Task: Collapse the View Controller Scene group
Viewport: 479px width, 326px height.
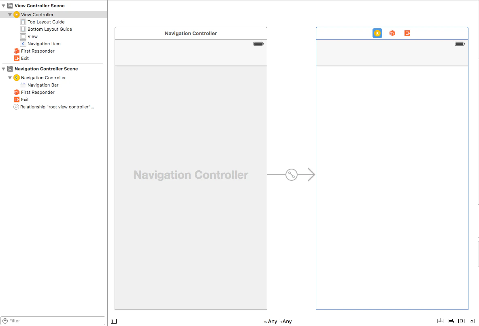Action: pos(3,6)
